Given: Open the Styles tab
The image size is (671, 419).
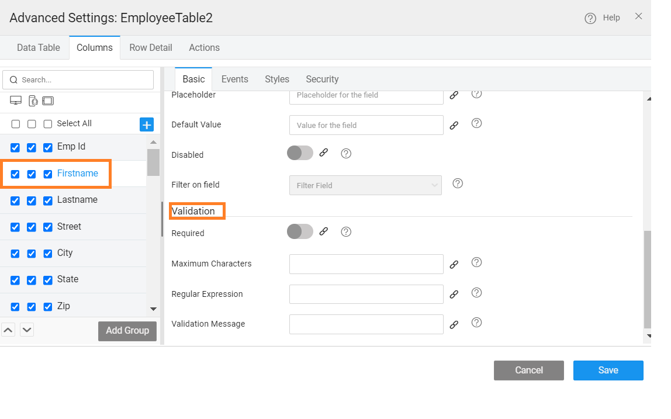Looking at the screenshot, I should pyautogui.click(x=276, y=79).
